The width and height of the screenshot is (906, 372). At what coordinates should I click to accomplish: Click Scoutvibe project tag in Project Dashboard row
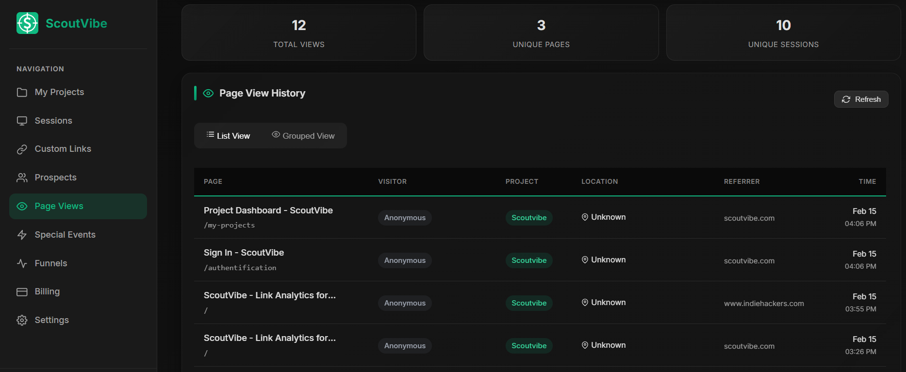[529, 218]
